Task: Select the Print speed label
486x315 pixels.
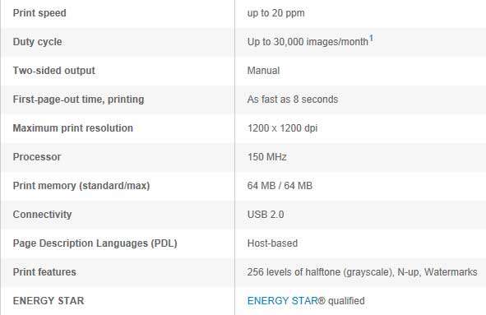Action: pyautogui.click(x=39, y=13)
